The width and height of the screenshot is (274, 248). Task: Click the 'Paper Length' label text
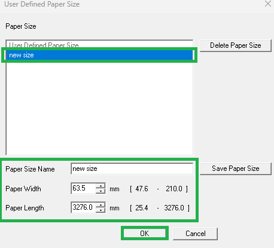point(25,208)
